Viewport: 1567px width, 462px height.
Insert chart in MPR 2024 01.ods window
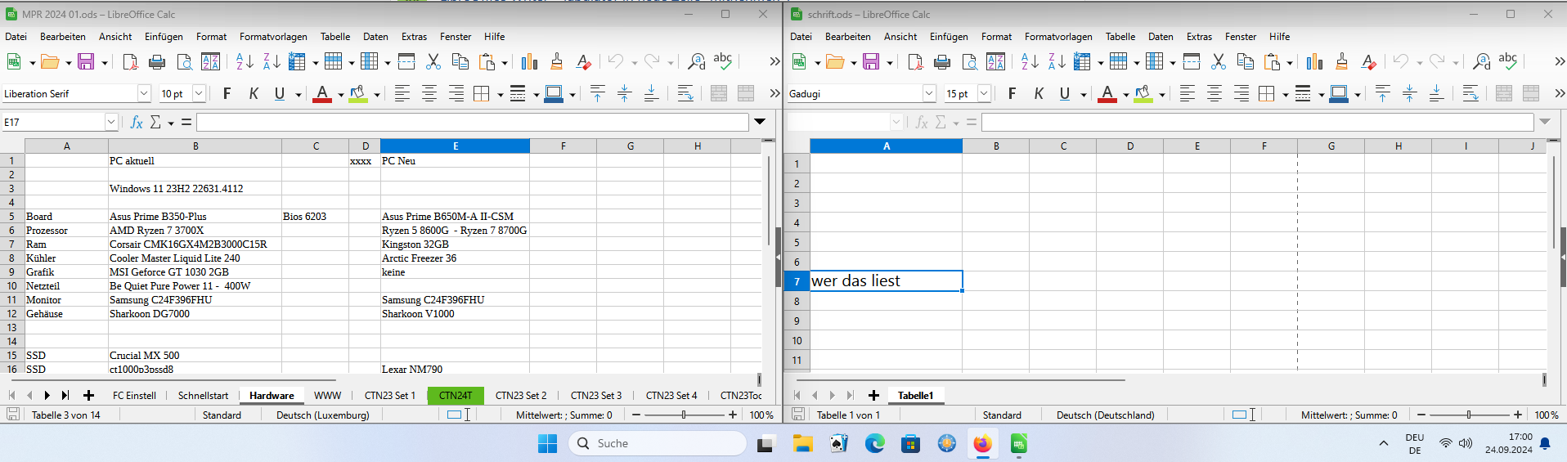click(x=529, y=61)
